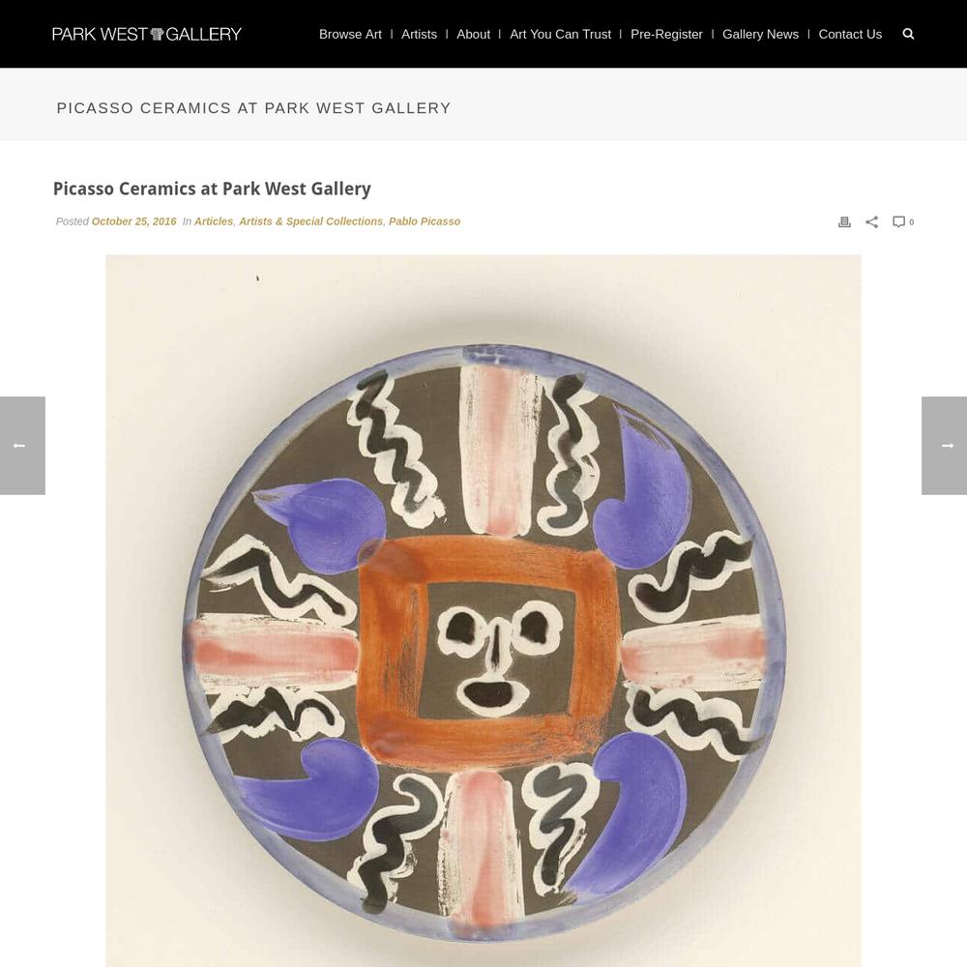Open the Articles category link
967x967 pixels.
214,221
